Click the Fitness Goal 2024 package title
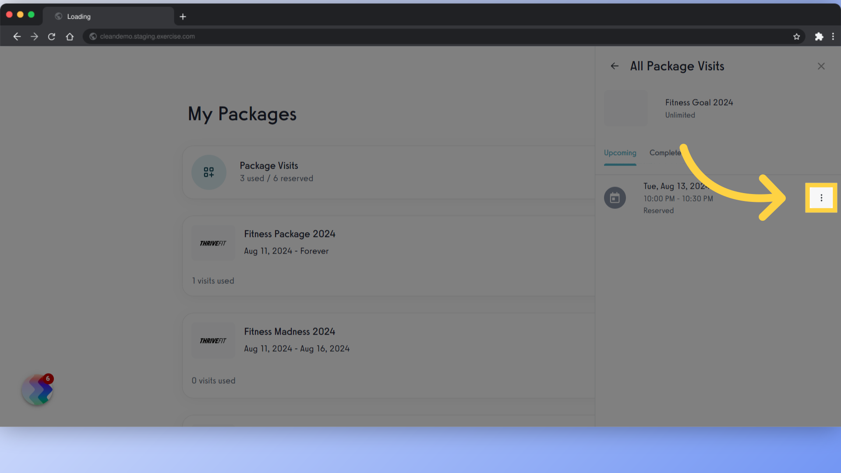 (x=699, y=102)
